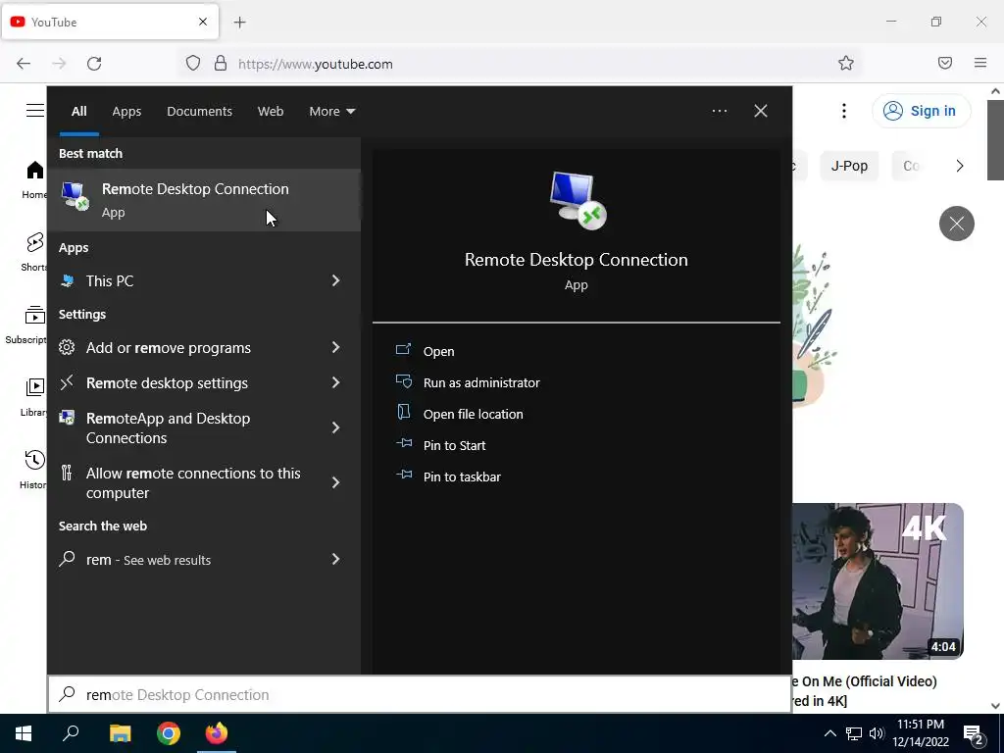Expand Allow remote connections arrow
Screen dimensions: 1004x753
tap(335, 482)
